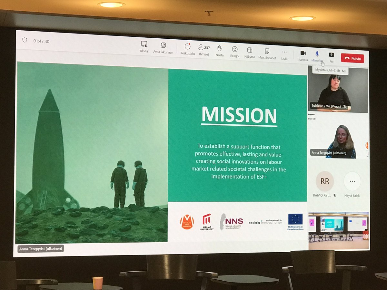Screen dimensions: 387x290
Task: Click the rocket photo on slide
Action: [91, 152]
